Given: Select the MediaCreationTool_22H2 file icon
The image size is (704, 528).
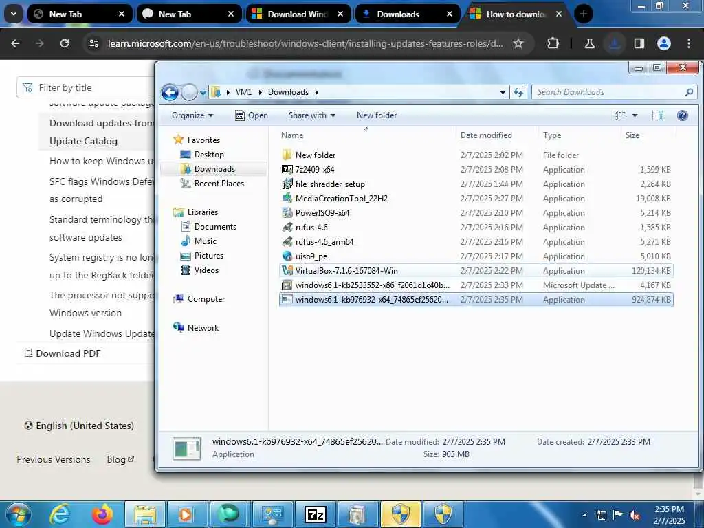Looking at the screenshot, I should (287, 199).
